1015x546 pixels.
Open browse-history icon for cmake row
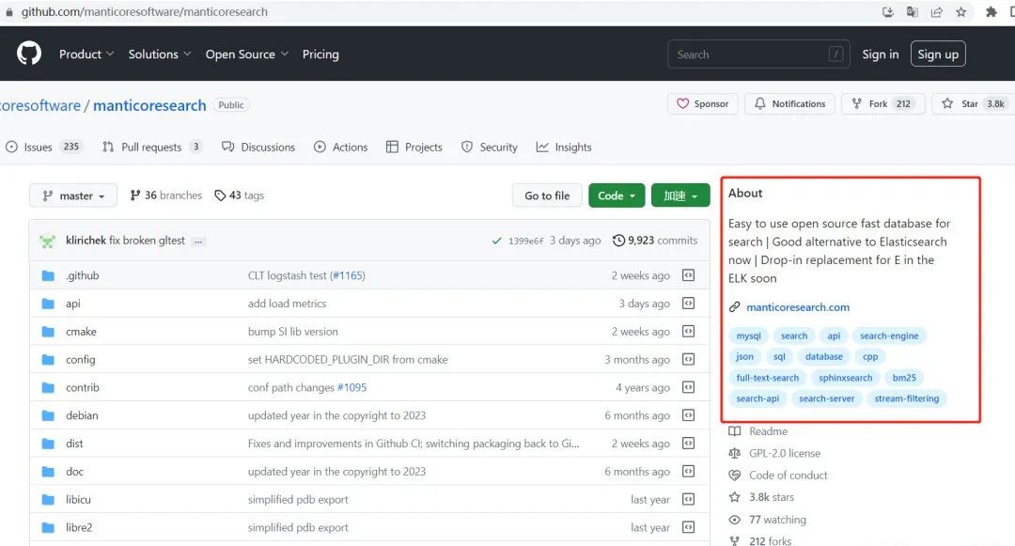tap(689, 331)
